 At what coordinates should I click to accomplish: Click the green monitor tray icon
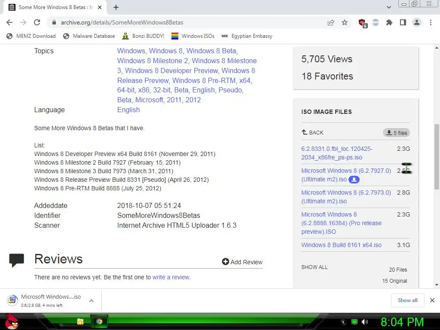[354, 322]
